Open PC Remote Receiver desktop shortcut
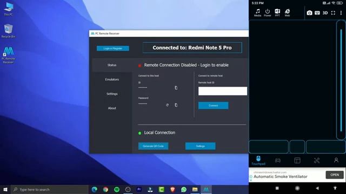This screenshot has height=194, width=346. click(9, 55)
